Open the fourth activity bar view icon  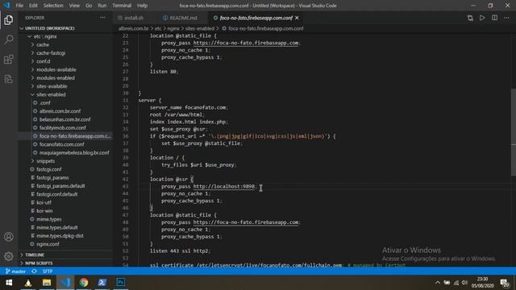[9, 79]
